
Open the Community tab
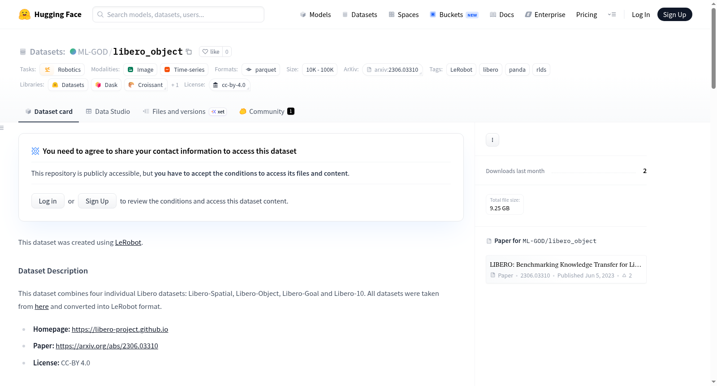pos(267,112)
